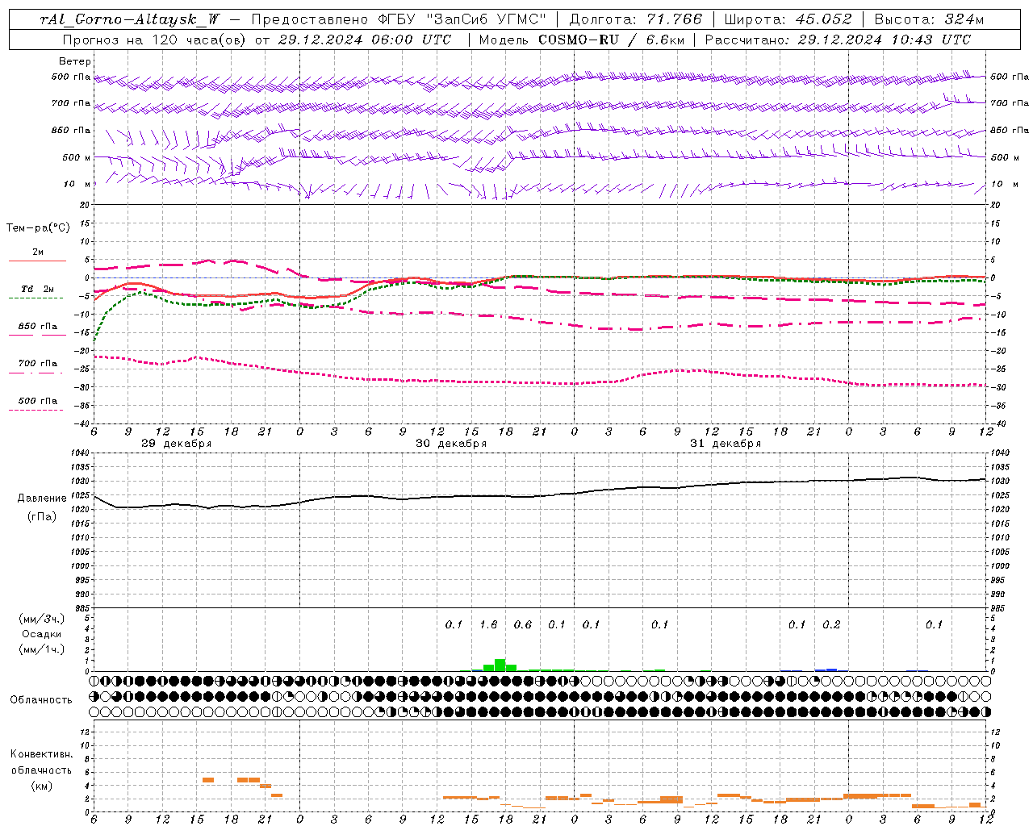Click the elevation value Высота: 324м
Image resolution: width=1033 pixels, height=826 pixels.
click(929, 19)
